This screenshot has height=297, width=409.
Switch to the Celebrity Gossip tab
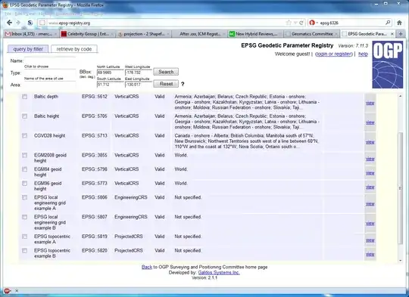(87, 34)
